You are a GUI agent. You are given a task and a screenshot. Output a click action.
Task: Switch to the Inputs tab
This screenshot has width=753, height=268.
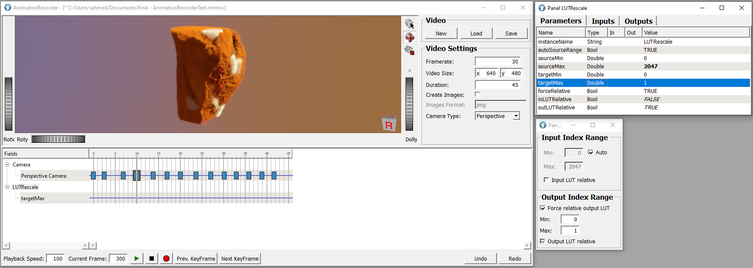tap(603, 21)
